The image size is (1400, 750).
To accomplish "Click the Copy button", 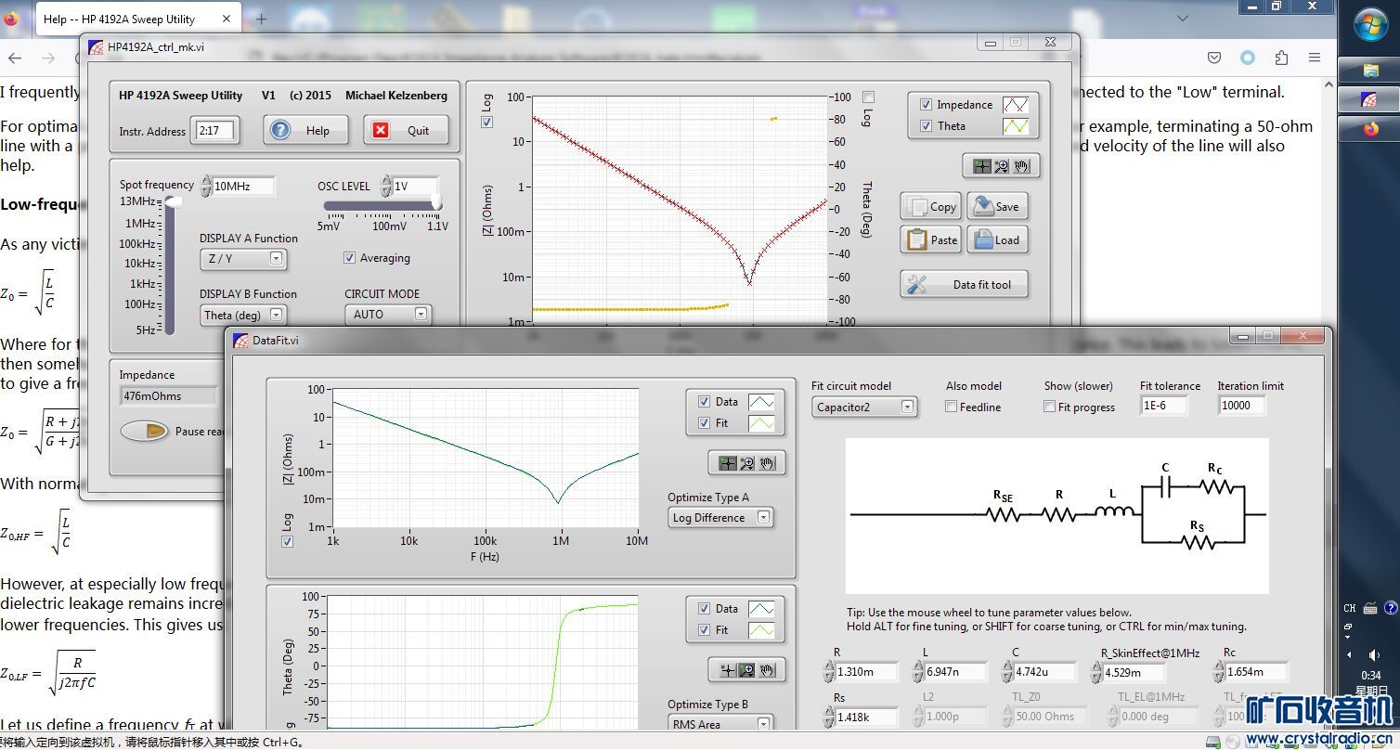I will (x=930, y=207).
